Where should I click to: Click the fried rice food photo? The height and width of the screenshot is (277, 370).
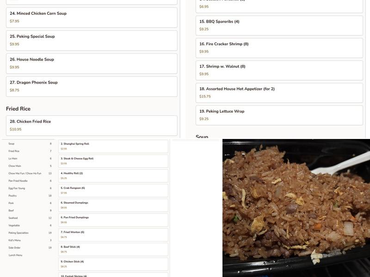click(296, 208)
